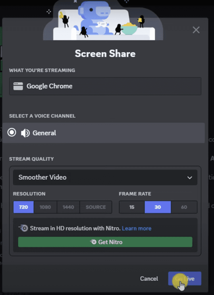214x295 pixels.
Task: Click the chevron on the stream quality selector
Action: (189, 177)
